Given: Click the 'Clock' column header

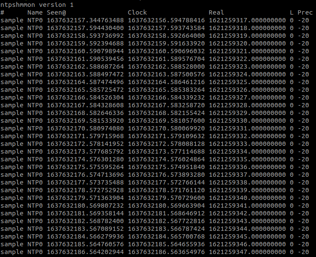Looking at the screenshot, I should pos(137,12).
